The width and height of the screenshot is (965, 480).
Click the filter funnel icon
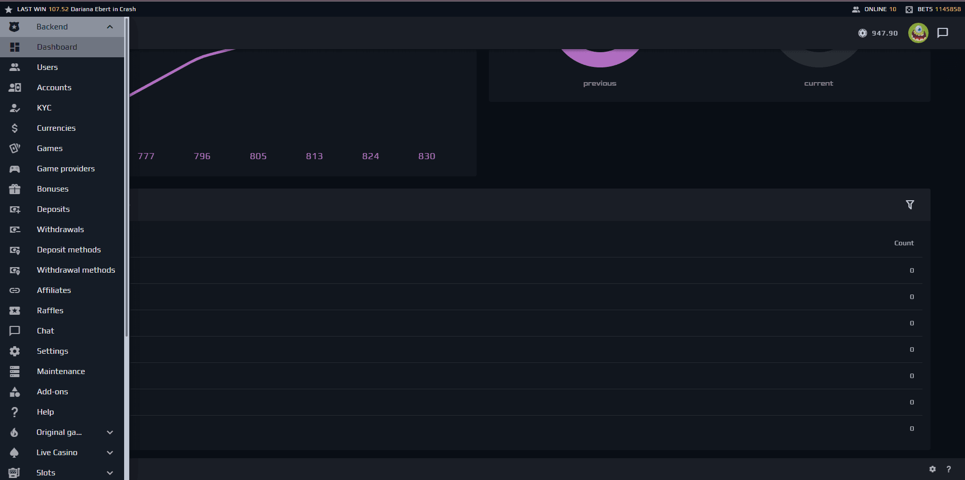click(910, 205)
